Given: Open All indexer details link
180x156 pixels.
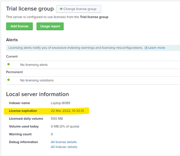Looking at the screenshot, I should (x=64, y=147).
